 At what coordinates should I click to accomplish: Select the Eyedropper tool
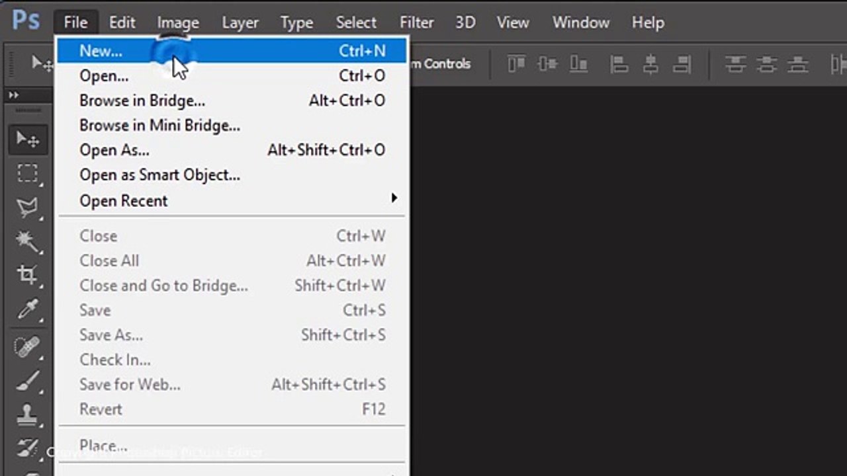click(x=27, y=309)
